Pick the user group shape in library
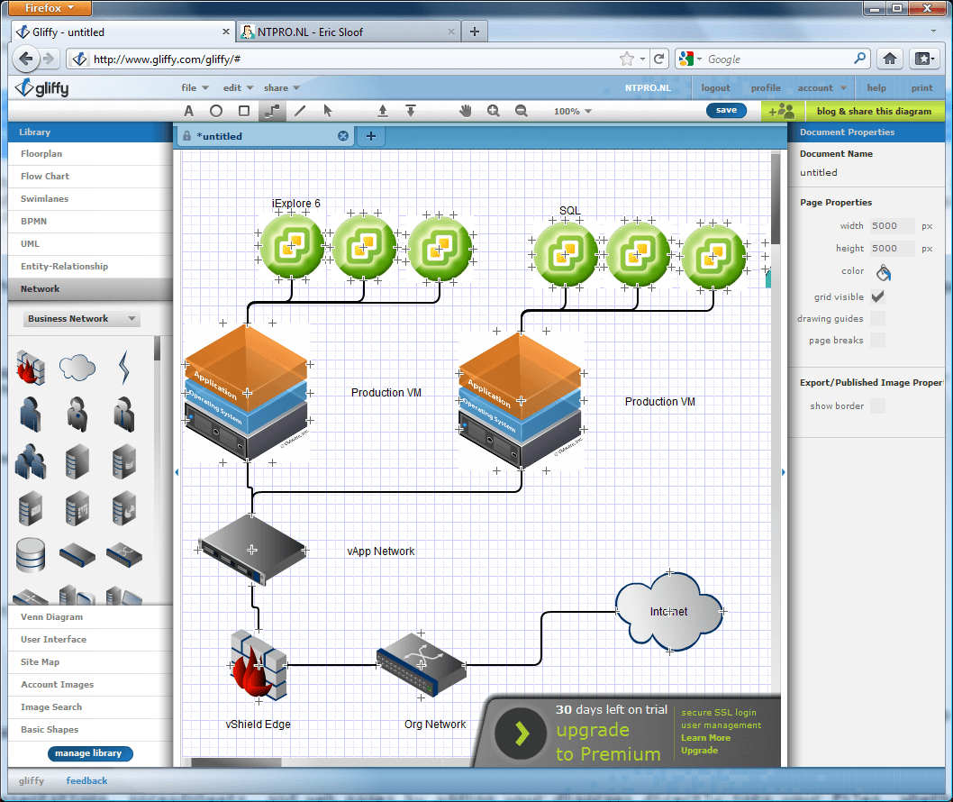 coord(31,460)
